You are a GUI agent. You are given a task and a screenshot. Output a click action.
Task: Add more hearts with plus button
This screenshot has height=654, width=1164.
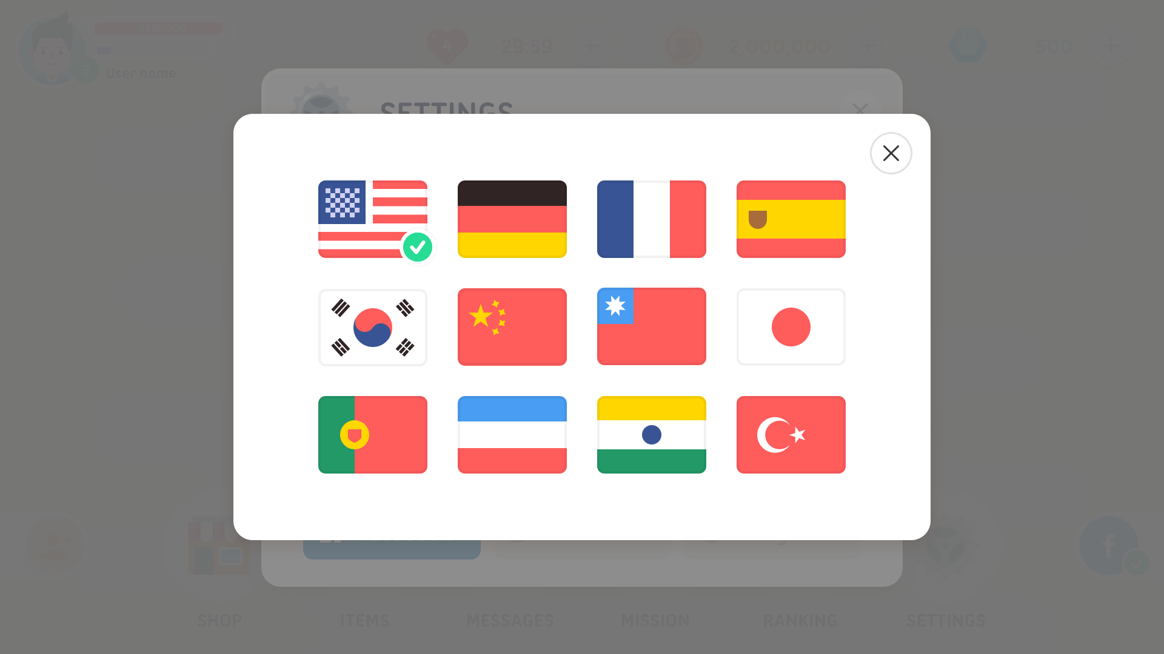point(590,46)
